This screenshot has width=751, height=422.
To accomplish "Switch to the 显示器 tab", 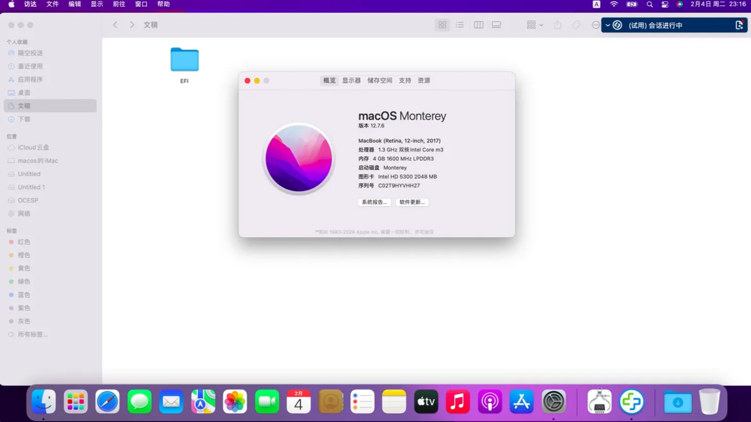I will coord(351,81).
